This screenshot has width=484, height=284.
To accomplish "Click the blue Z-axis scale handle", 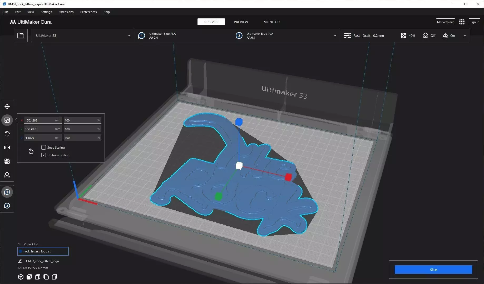I will point(239,122).
